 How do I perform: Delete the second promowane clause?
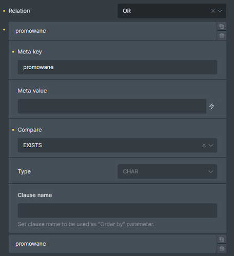[x=222, y=248]
